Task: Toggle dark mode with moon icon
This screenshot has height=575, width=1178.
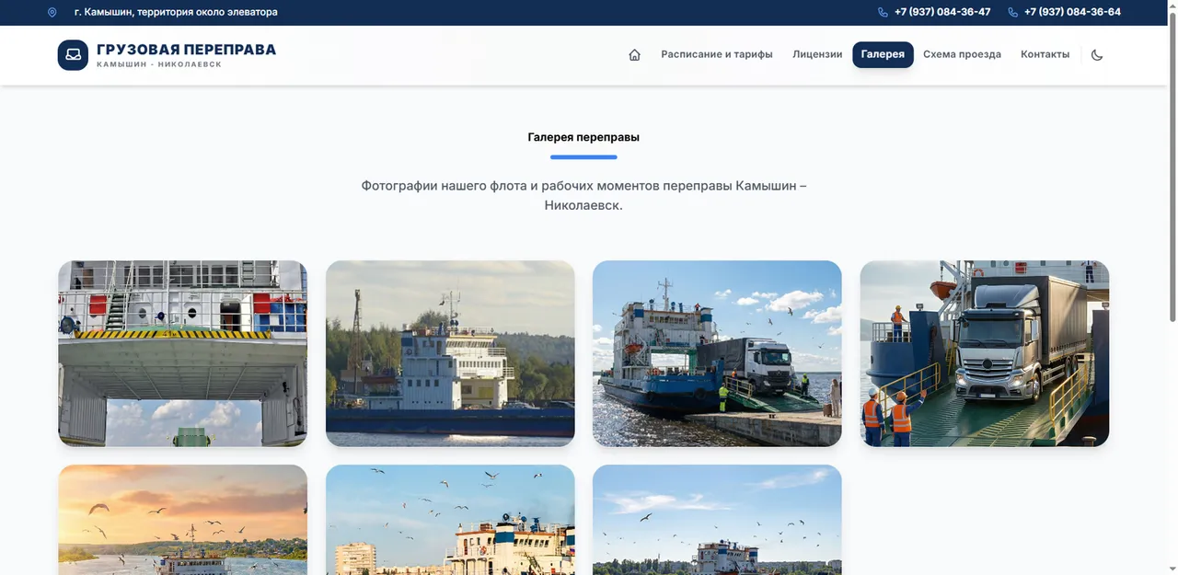Action: coord(1097,54)
